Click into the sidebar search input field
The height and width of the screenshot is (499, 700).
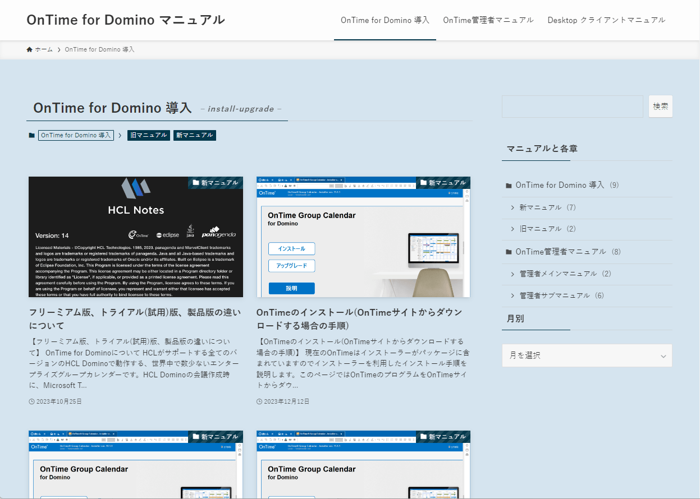(572, 106)
